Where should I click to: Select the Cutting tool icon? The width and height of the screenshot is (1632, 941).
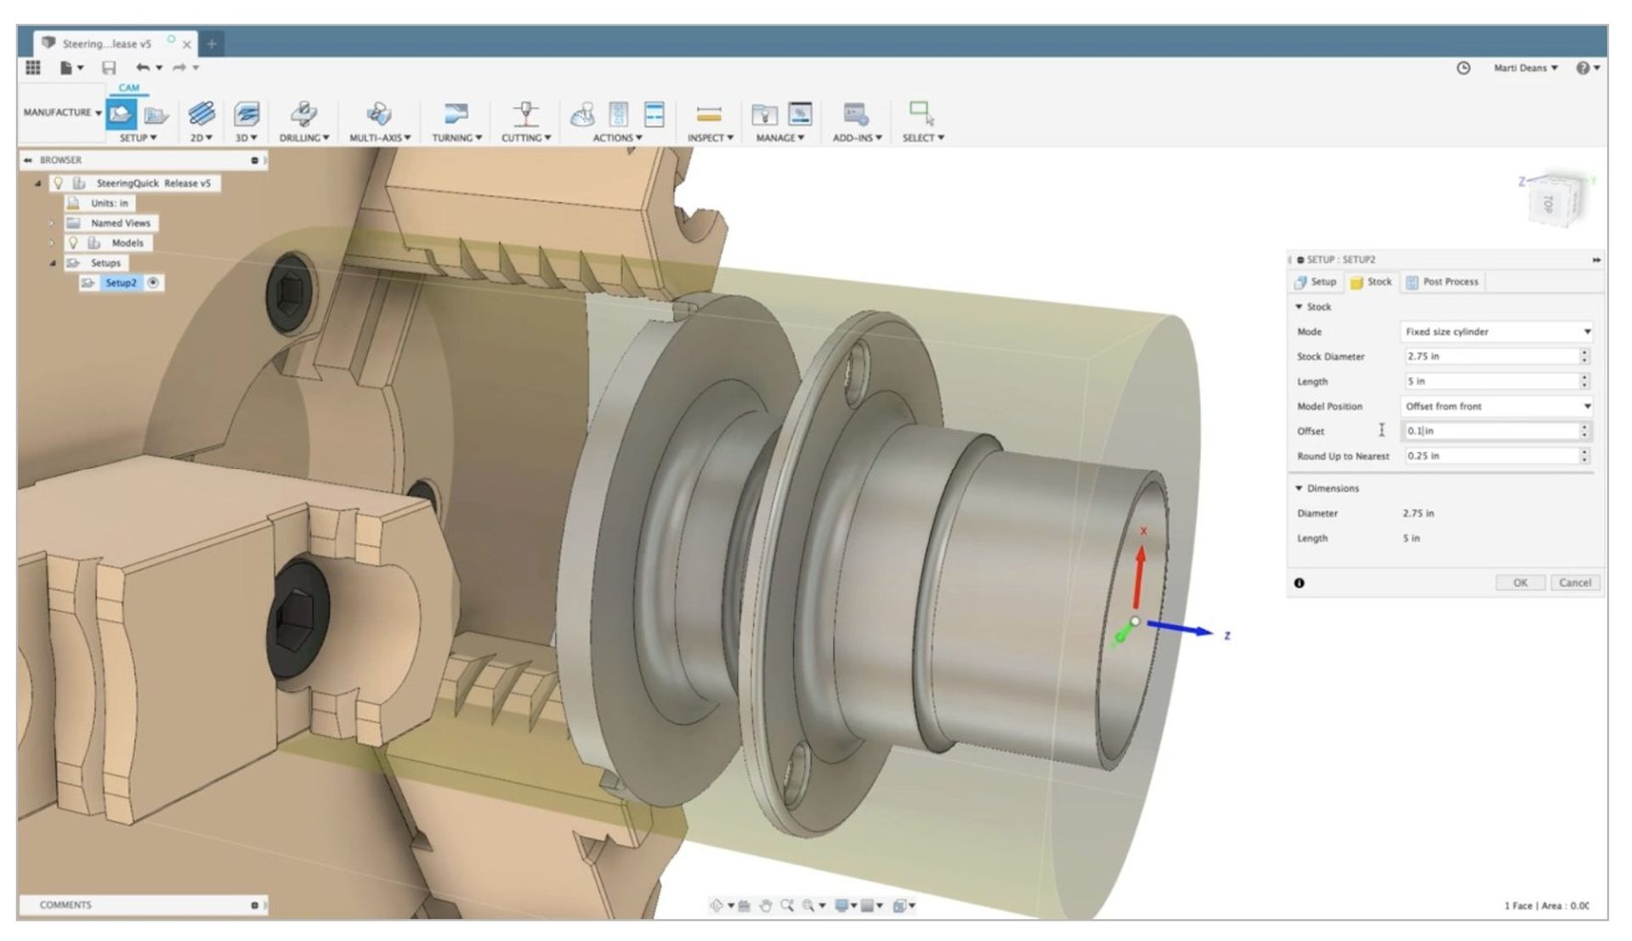(x=526, y=114)
